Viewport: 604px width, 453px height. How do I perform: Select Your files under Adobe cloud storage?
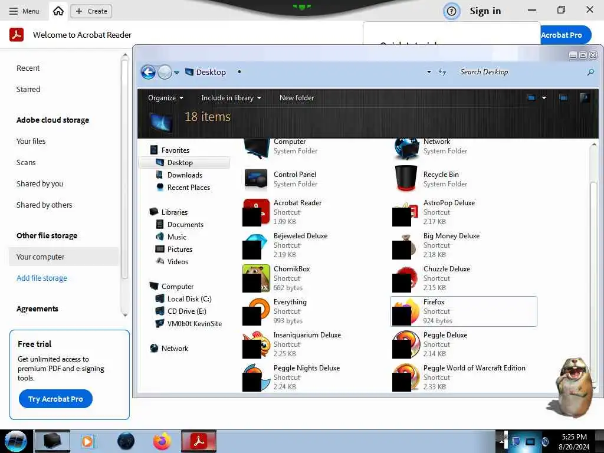click(31, 142)
